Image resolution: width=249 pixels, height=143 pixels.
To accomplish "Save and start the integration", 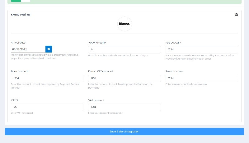I will (x=124, y=131).
